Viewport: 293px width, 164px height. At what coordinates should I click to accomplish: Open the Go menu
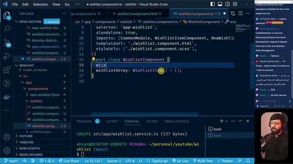[67, 4]
